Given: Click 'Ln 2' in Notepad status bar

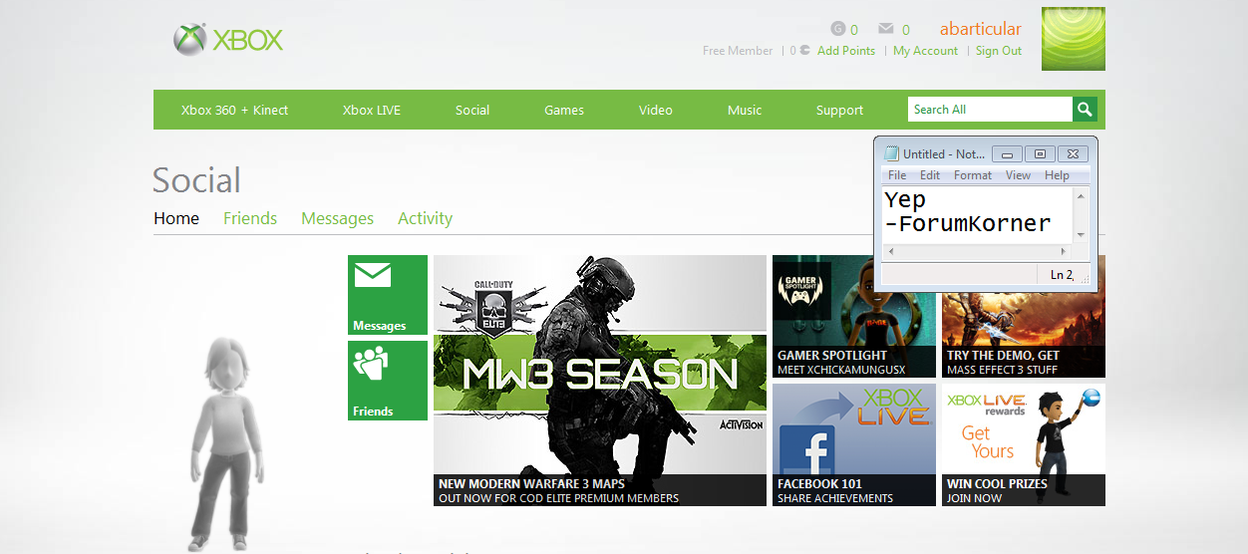Looking at the screenshot, I should (x=1062, y=275).
